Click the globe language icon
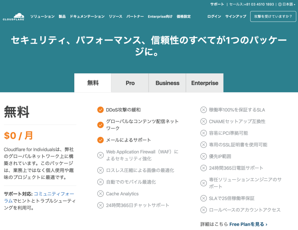This screenshot has width=298, height=230. tap(280, 4)
